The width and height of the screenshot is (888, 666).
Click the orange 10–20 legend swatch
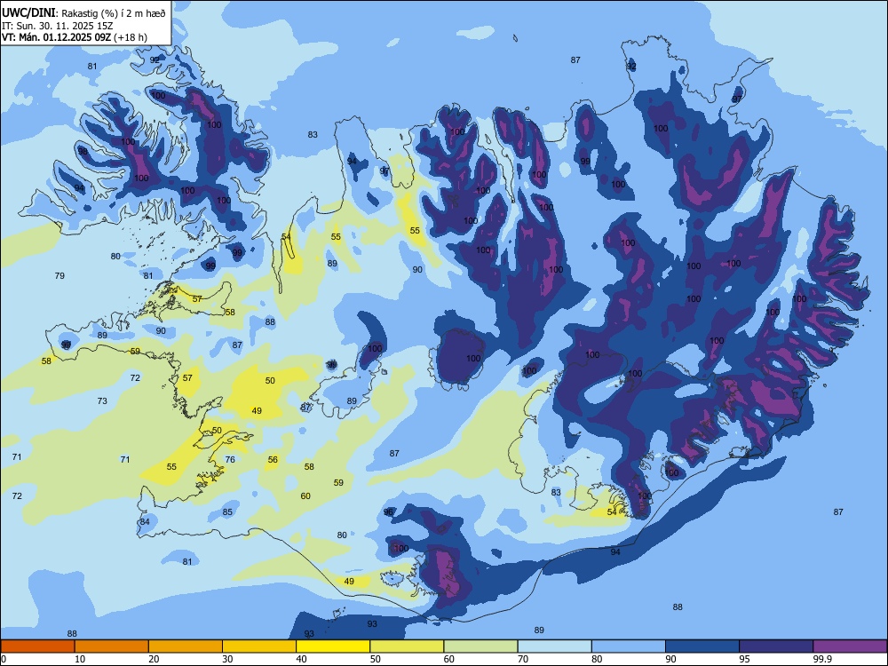[112, 646]
